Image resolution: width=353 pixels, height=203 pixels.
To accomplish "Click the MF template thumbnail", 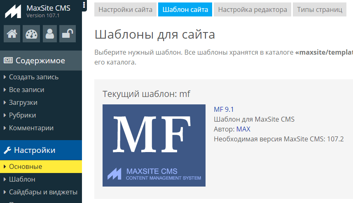I will click(x=154, y=145).
